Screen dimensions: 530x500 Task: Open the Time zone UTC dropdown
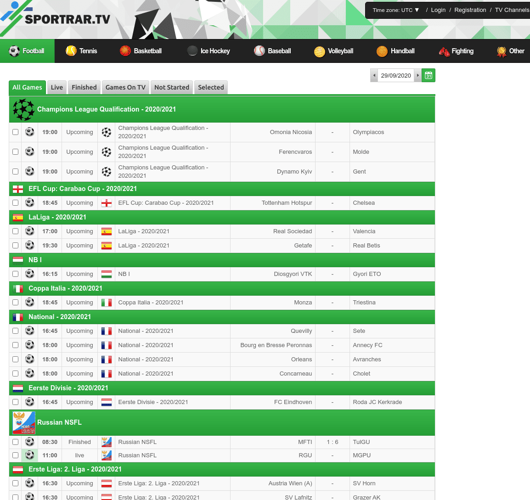coord(396,10)
